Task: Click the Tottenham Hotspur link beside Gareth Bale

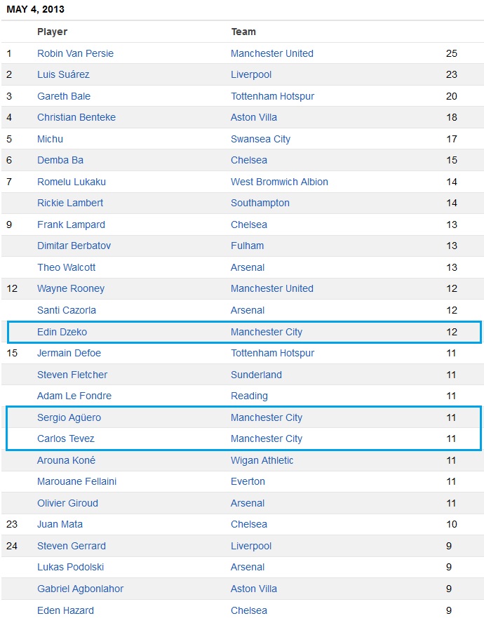Action: tap(273, 96)
